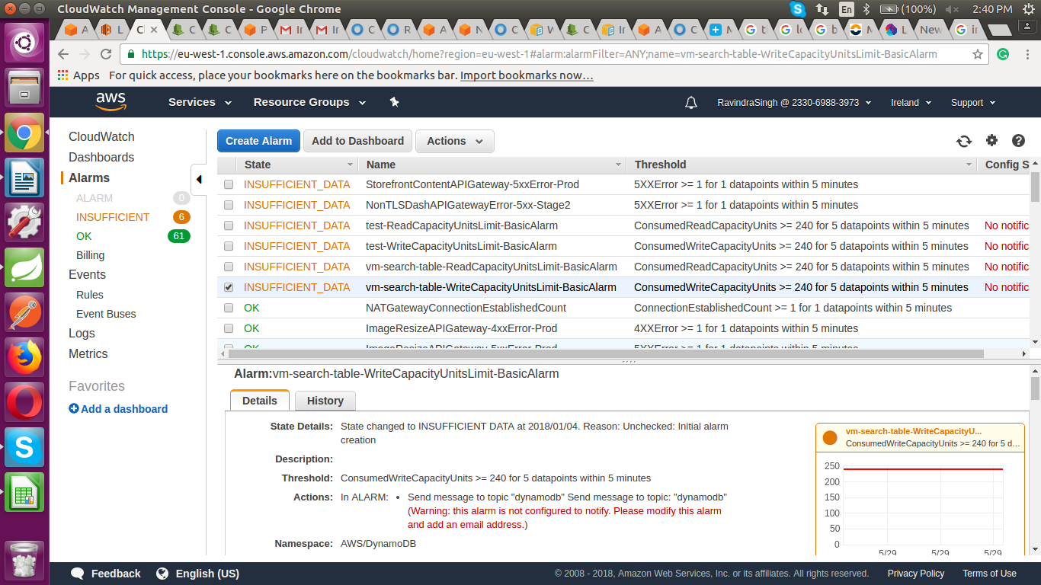The height and width of the screenshot is (585, 1041).
Task: Launch Firefox from the dock
Action: (24, 356)
